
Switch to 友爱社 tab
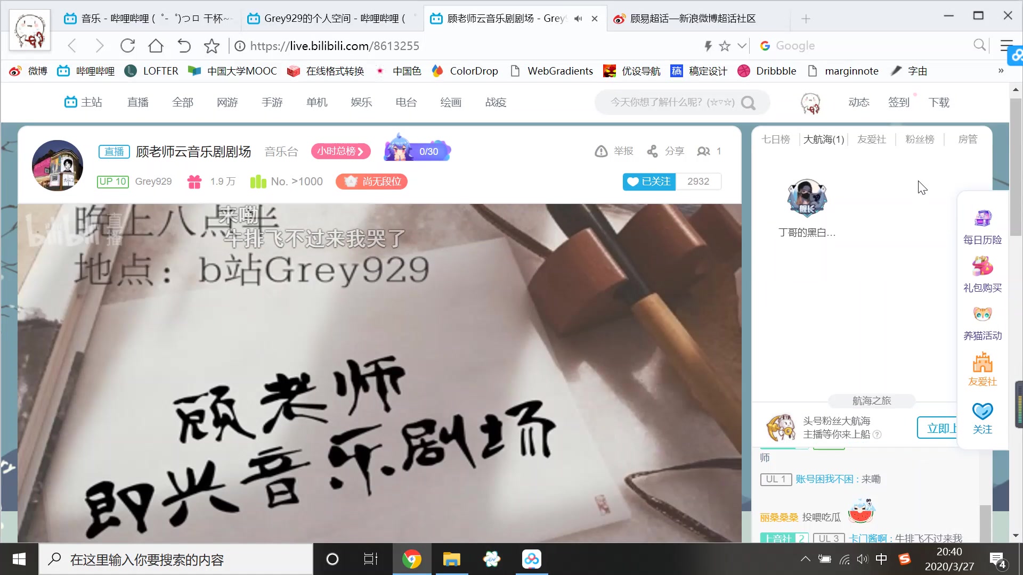point(872,139)
